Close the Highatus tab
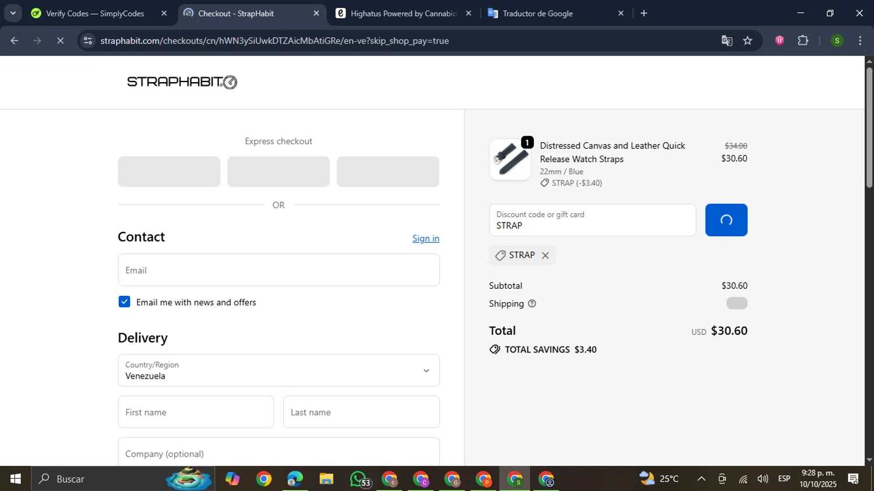The width and height of the screenshot is (874, 491). (468, 13)
